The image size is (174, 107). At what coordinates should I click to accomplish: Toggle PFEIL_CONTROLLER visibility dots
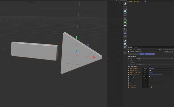click(142, 1)
